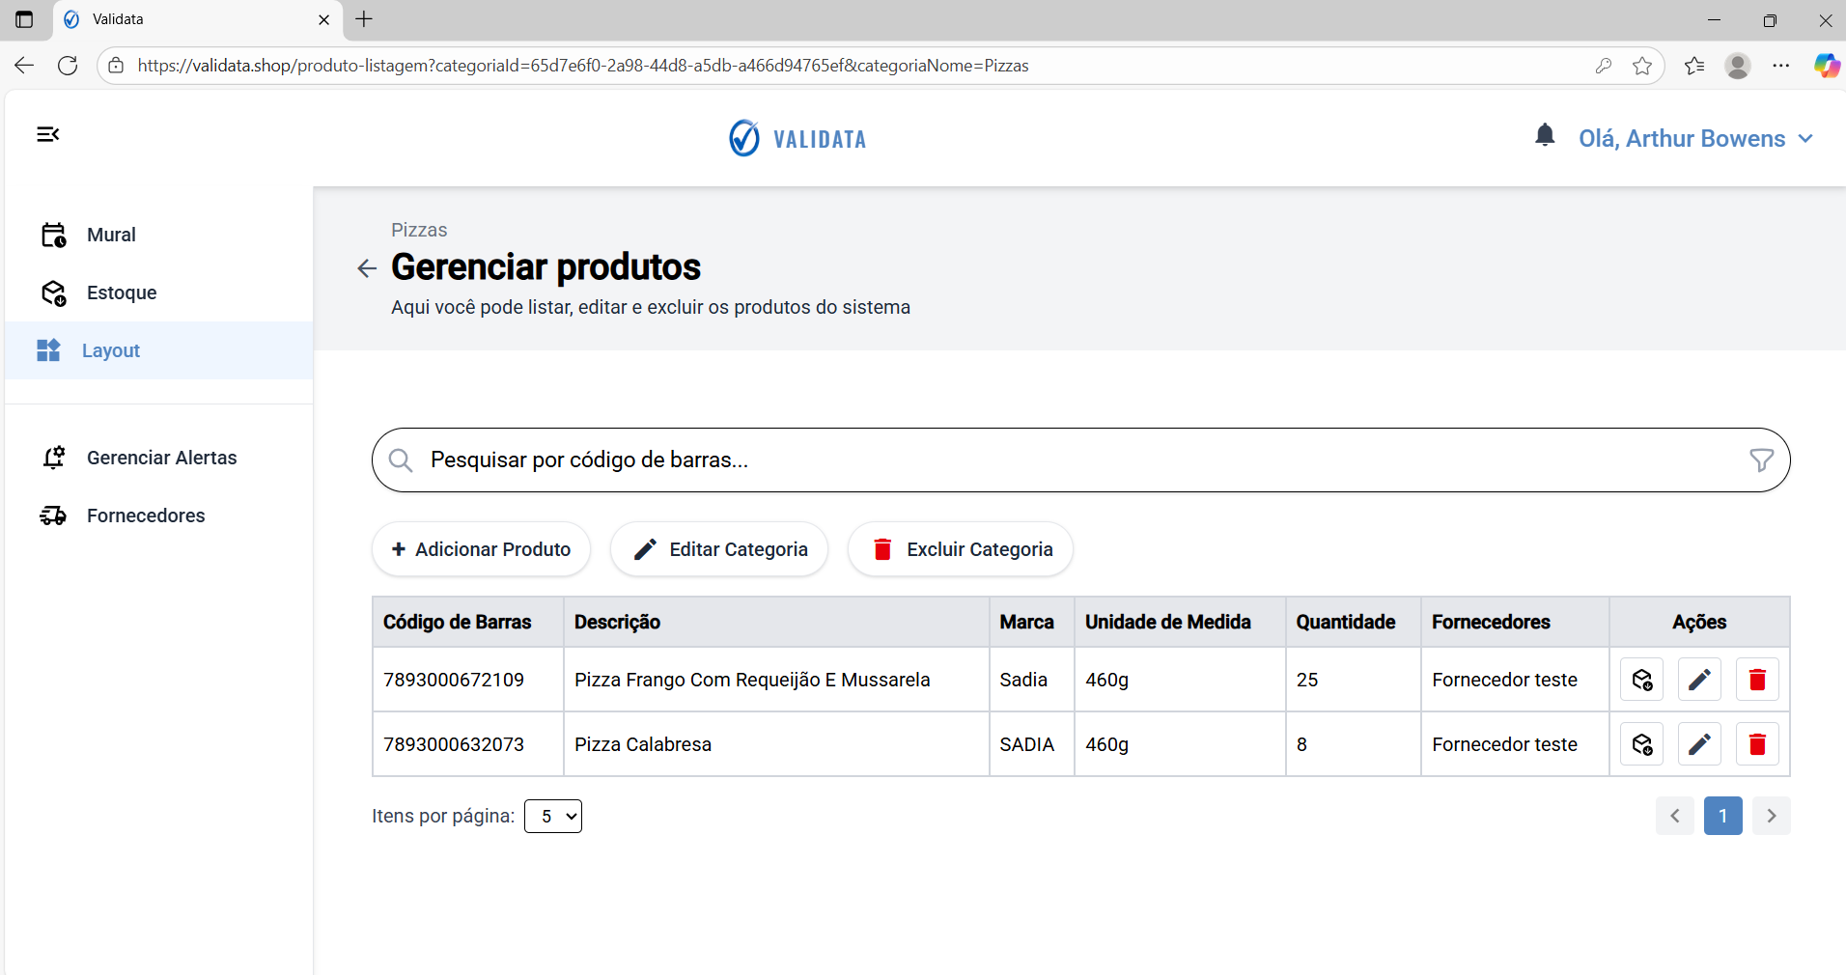Select page 1 in the pagination control
This screenshot has width=1846, height=975.
tap(1723, 816)
